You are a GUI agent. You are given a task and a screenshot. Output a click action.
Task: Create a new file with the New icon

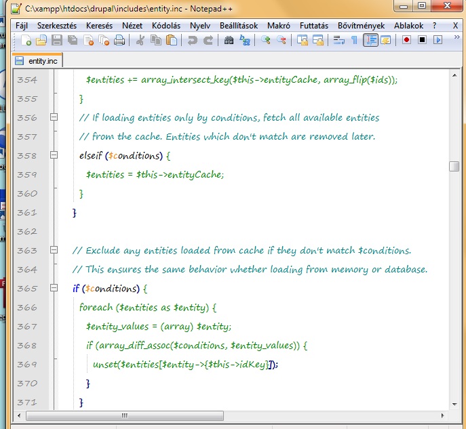coord(26,40)
